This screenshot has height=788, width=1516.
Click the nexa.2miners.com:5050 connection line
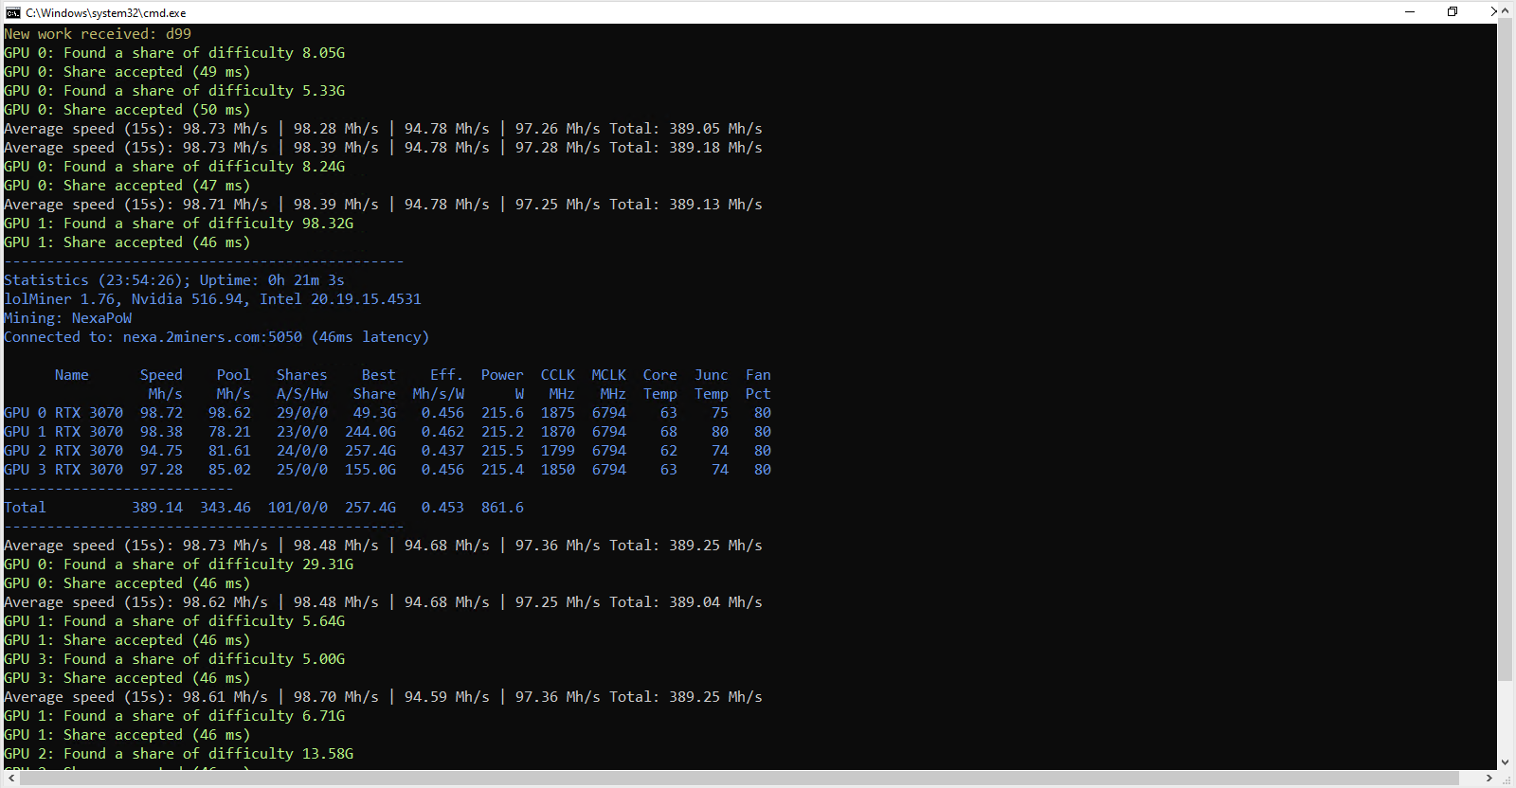pos(217,337)
